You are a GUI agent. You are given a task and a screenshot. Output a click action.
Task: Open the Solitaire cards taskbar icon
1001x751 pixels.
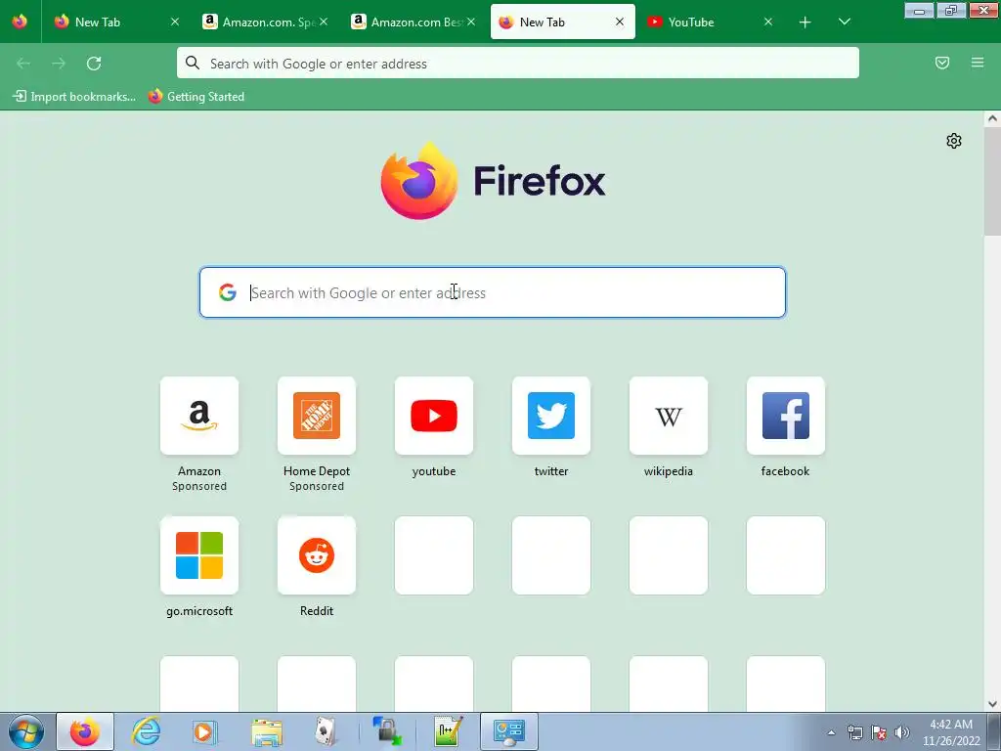pos(326,731)
